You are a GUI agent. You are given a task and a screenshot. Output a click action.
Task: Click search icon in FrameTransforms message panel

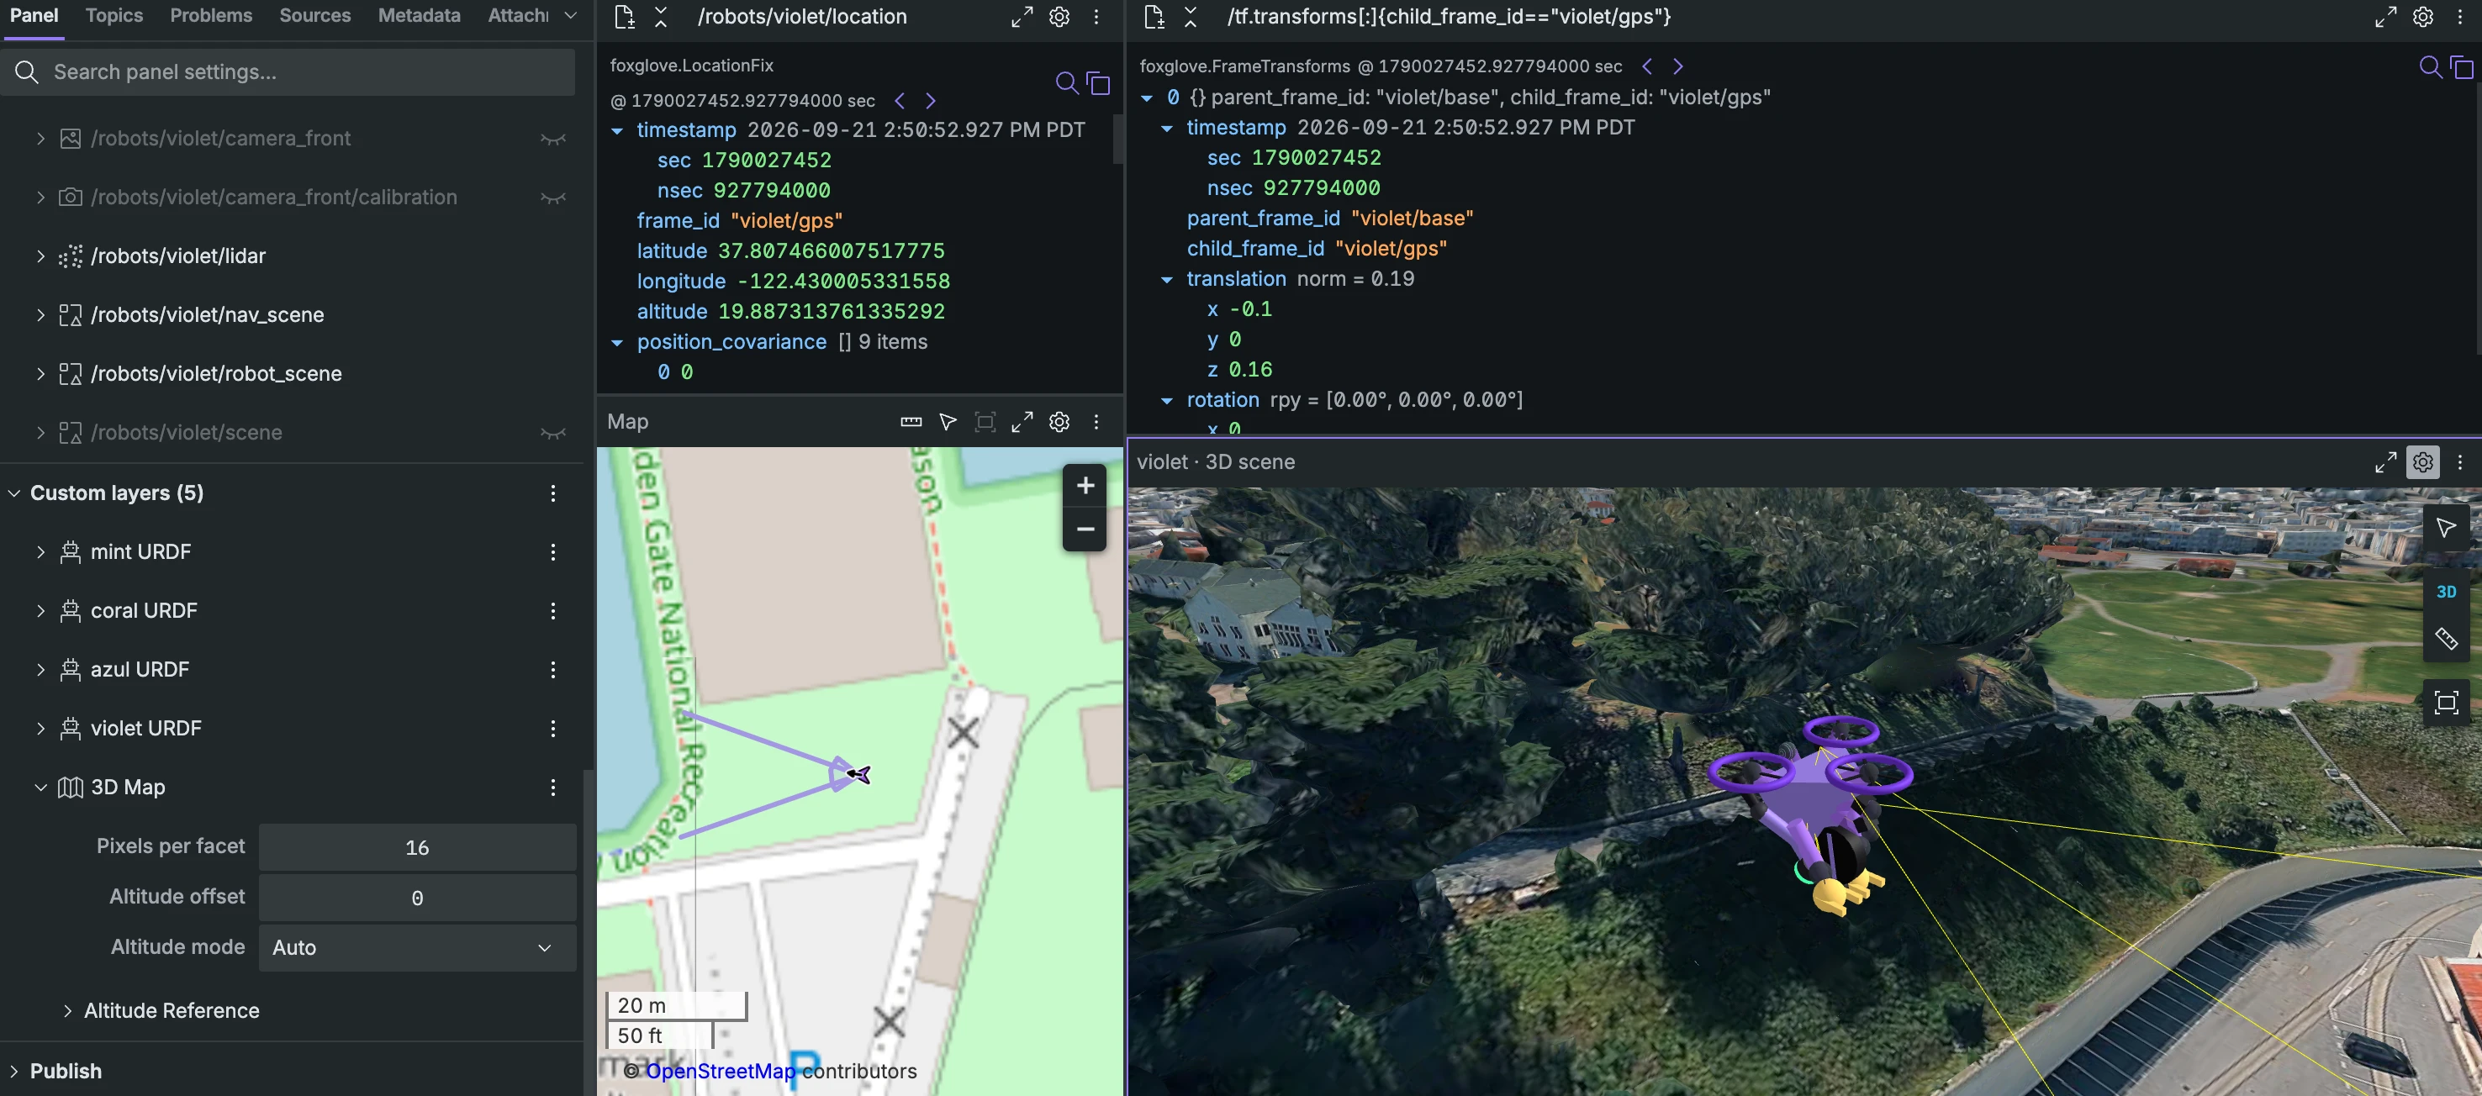pos(2430,66)
